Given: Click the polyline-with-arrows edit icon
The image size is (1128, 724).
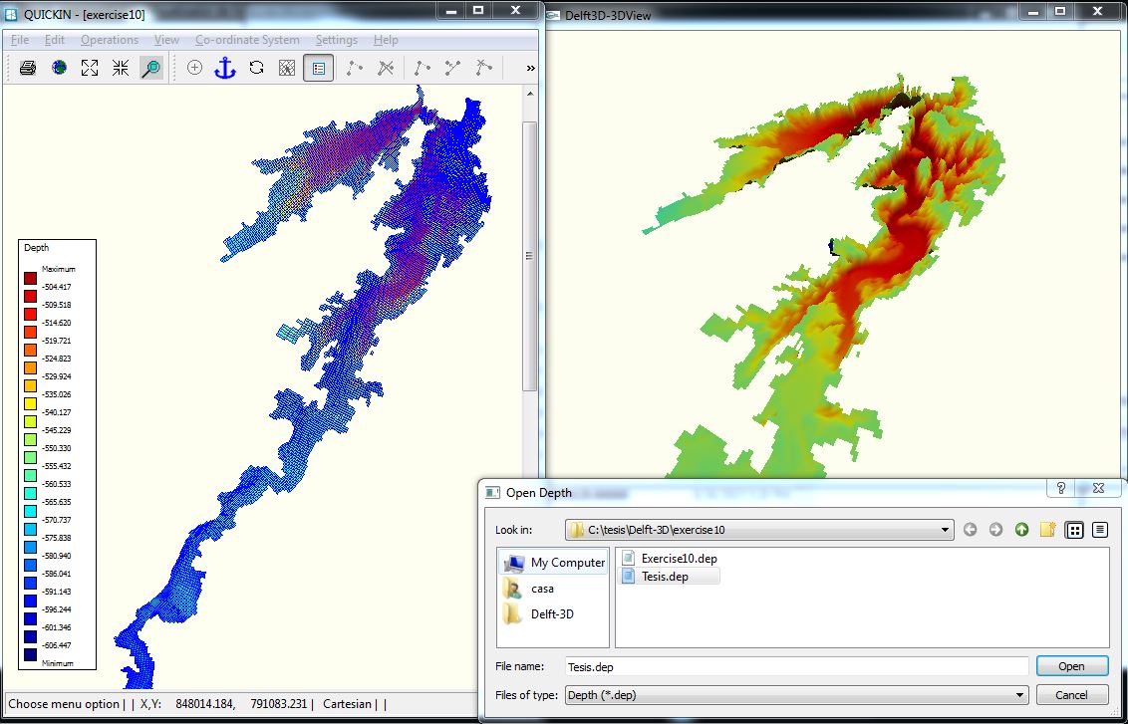Looking at the screenshot, I should pos(452,69).
